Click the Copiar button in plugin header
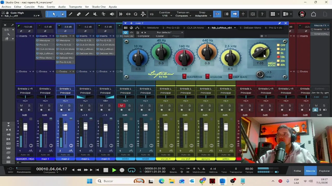The image size is (332, 186). pos(160,36)
